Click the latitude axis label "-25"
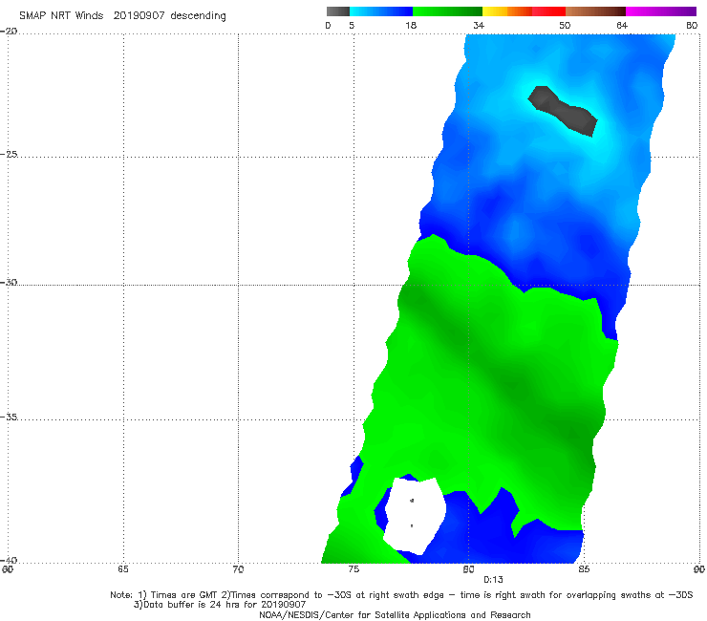Screen dimensions: 707x621 pos(9,154)
